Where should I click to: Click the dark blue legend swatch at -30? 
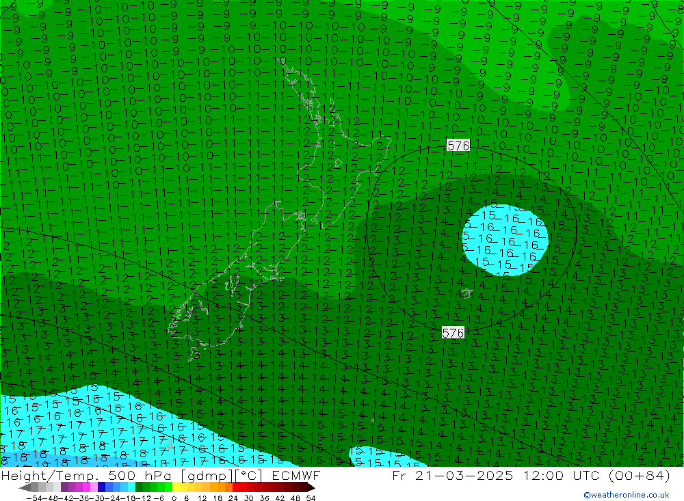click(101, 487)
